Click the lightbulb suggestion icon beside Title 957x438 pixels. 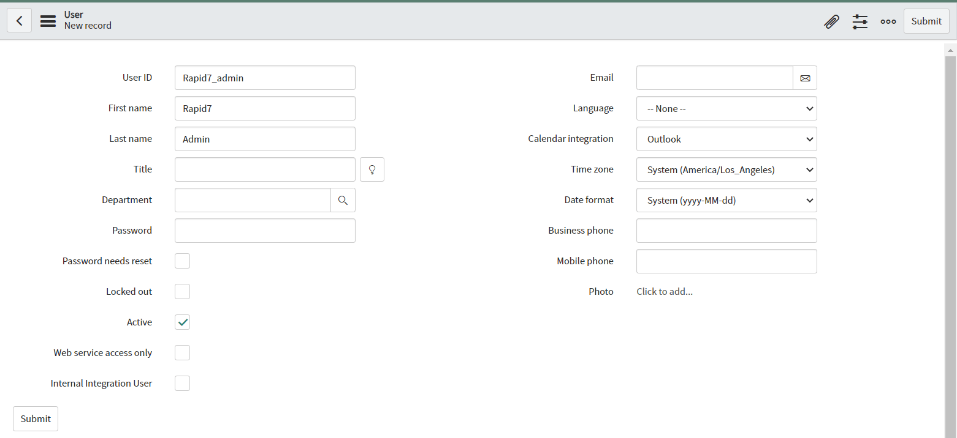click(372, 169)
